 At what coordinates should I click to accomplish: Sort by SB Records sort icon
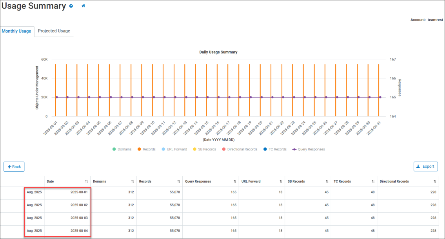pyautogui.click(x=327, y=181)
